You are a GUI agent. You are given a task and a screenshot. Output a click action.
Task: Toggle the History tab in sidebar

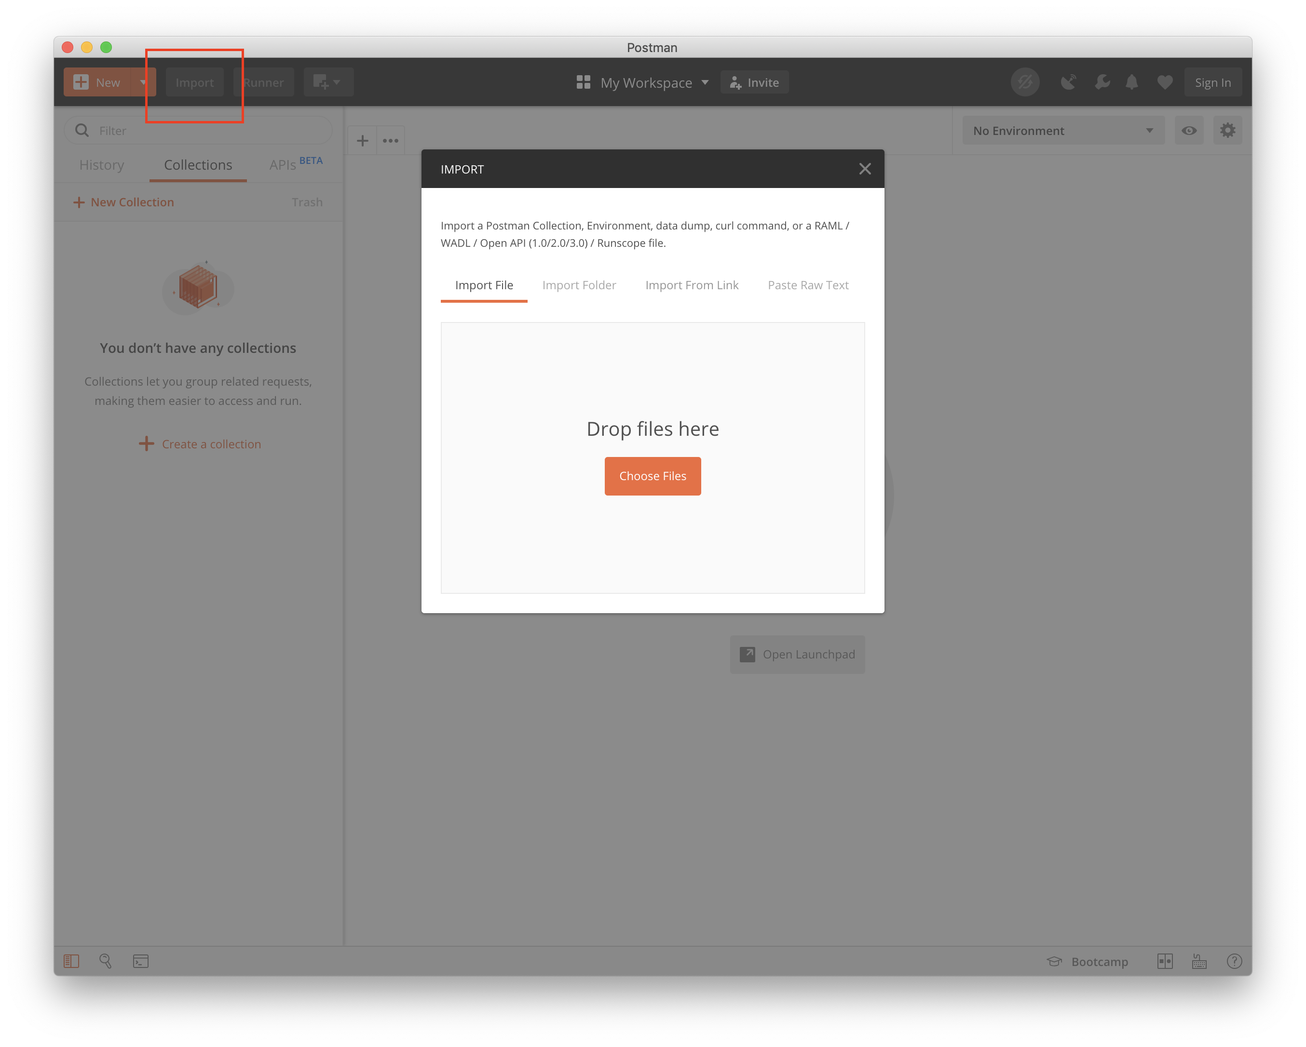point(104,163)
